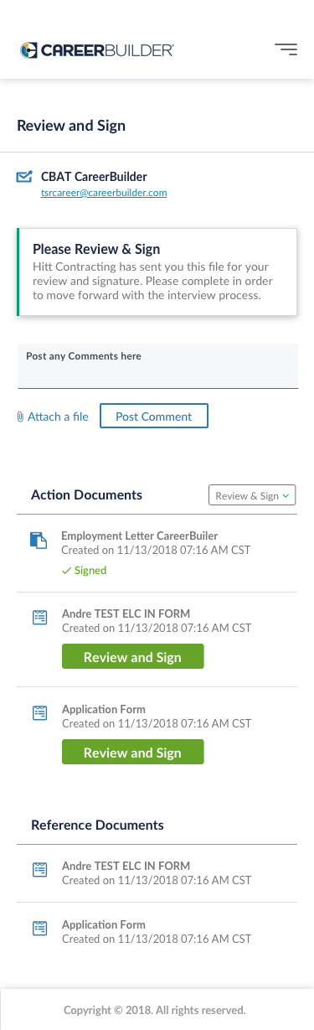Click the form icon for Andre TEST ELC in Action Documents

tap(39, 618)
